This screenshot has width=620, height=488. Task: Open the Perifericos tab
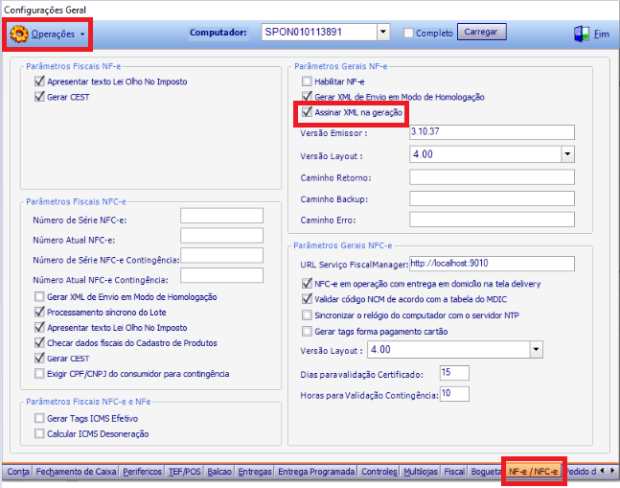(143, 472)
